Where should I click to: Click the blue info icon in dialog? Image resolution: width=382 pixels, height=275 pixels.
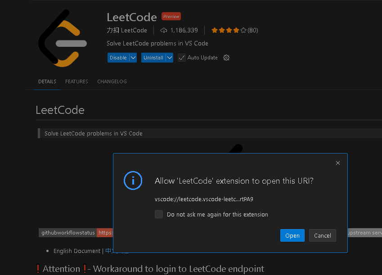[x=133, y=180]
